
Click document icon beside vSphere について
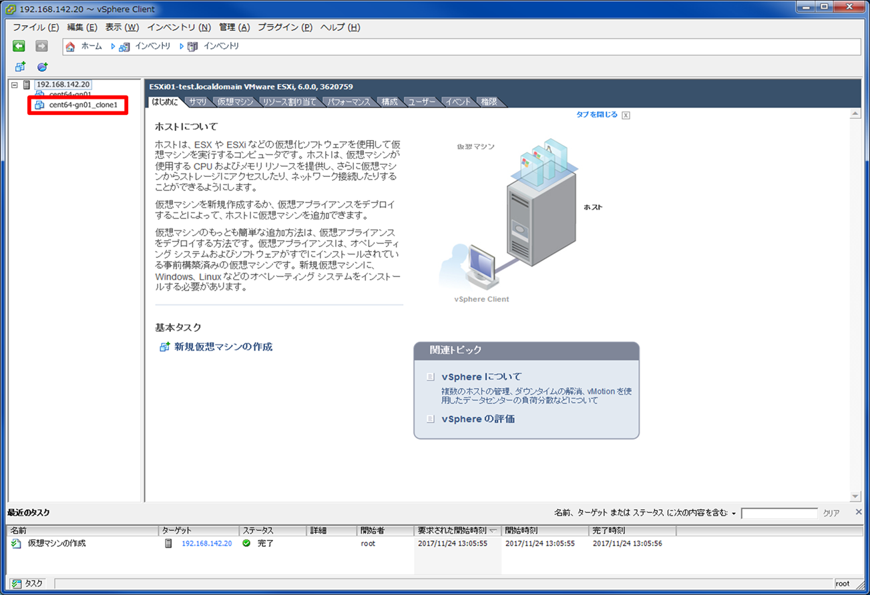[431, 377]
